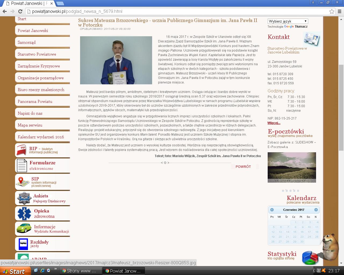Open the SIP map pin icon
The width and height of the screenshot is (344, 275).
[x=23, y=182]
